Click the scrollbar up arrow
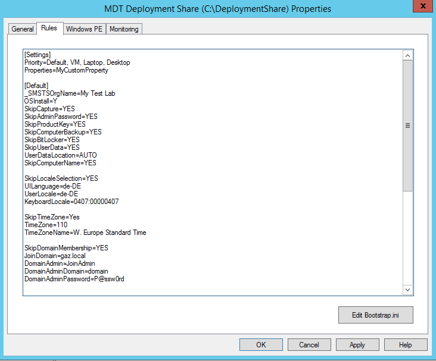The image size is (436, 361). 408,55
